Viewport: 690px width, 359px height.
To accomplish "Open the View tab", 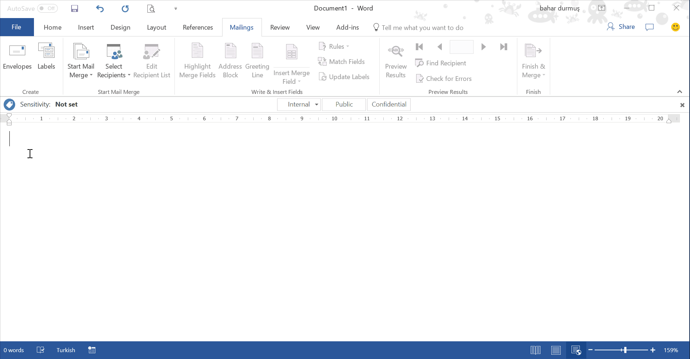I will (313, 27).
